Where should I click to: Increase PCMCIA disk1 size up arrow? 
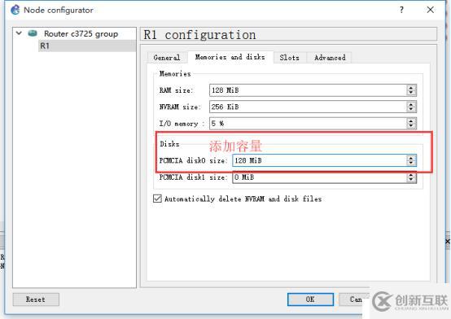pyautogui.click(x=411, y=175)
